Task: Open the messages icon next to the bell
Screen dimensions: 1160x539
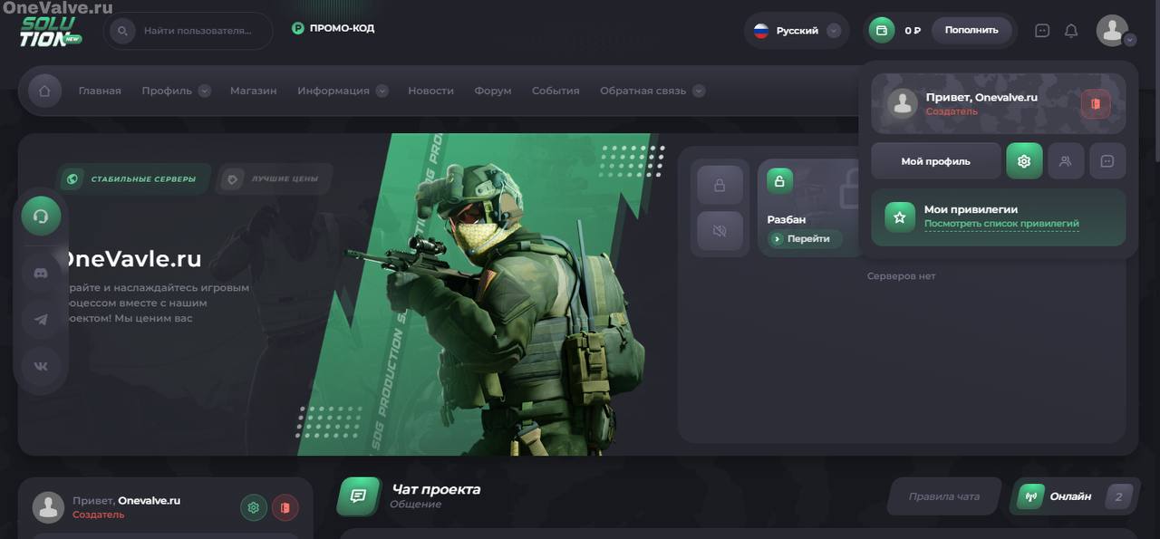Action: [1040, 30]
